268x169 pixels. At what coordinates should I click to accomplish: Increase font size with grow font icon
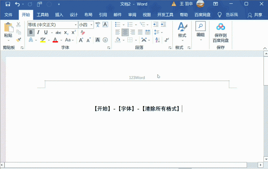coord(81,40)
